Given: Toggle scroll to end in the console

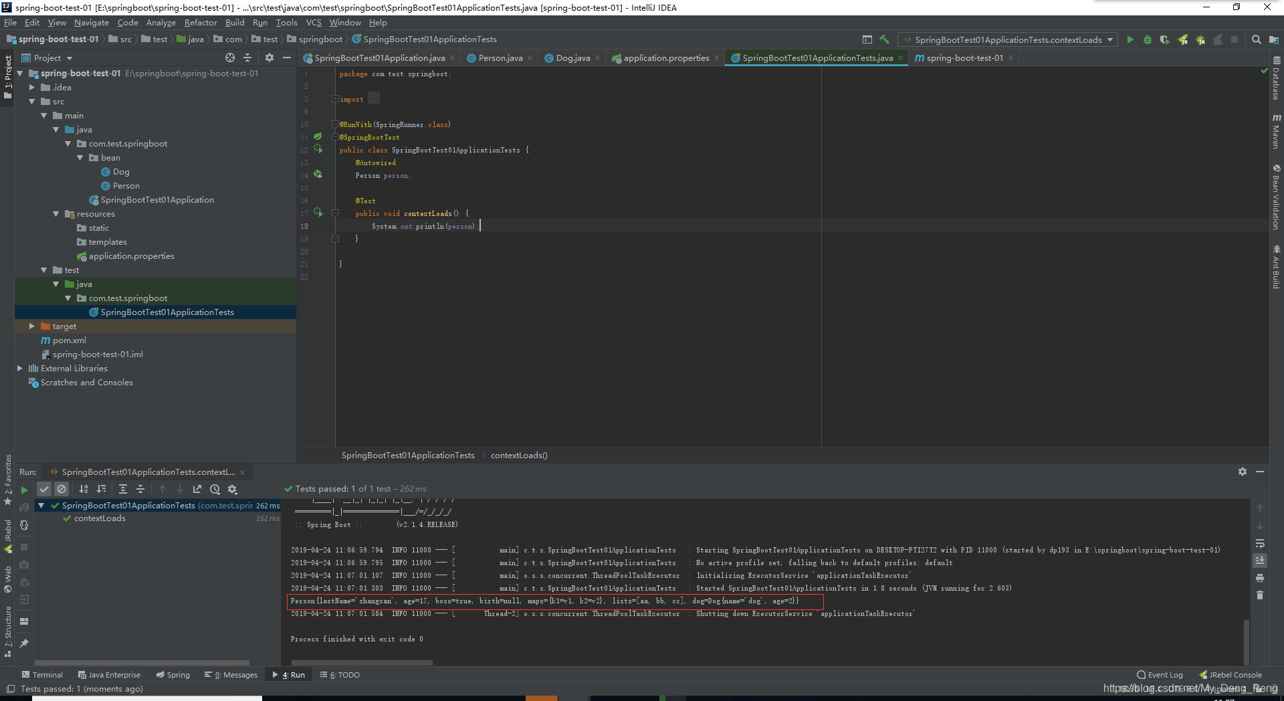Looking at the screenshot, I should (x=1260, y=560).
